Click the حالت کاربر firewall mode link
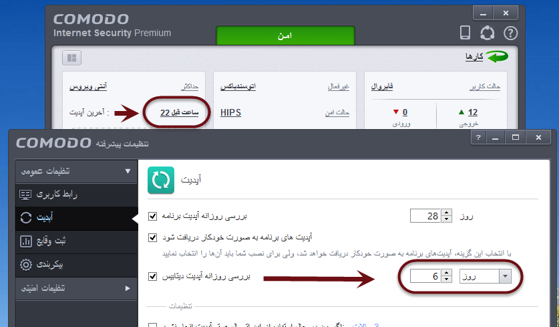559x327 pixels. pyautogui.click(x=485, y=86)
